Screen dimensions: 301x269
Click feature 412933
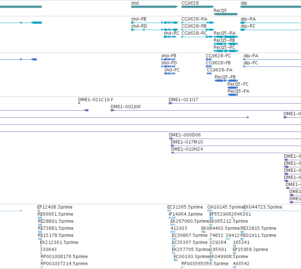pos(173,232)
